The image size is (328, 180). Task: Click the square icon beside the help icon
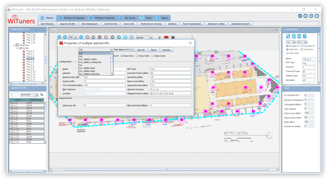[311, 16]
